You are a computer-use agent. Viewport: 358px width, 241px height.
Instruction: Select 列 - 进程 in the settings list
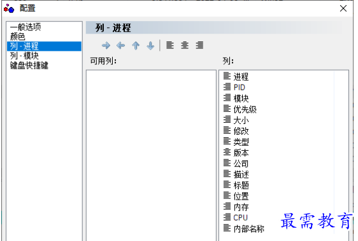[x=44, y=46]
